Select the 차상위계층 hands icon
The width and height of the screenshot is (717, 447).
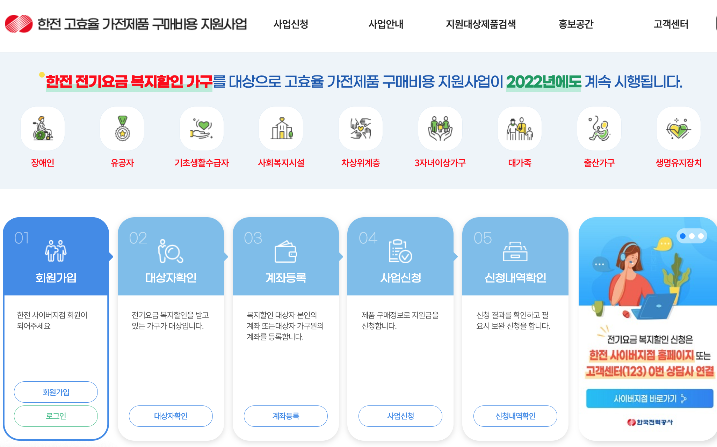[x=361, y=129]
